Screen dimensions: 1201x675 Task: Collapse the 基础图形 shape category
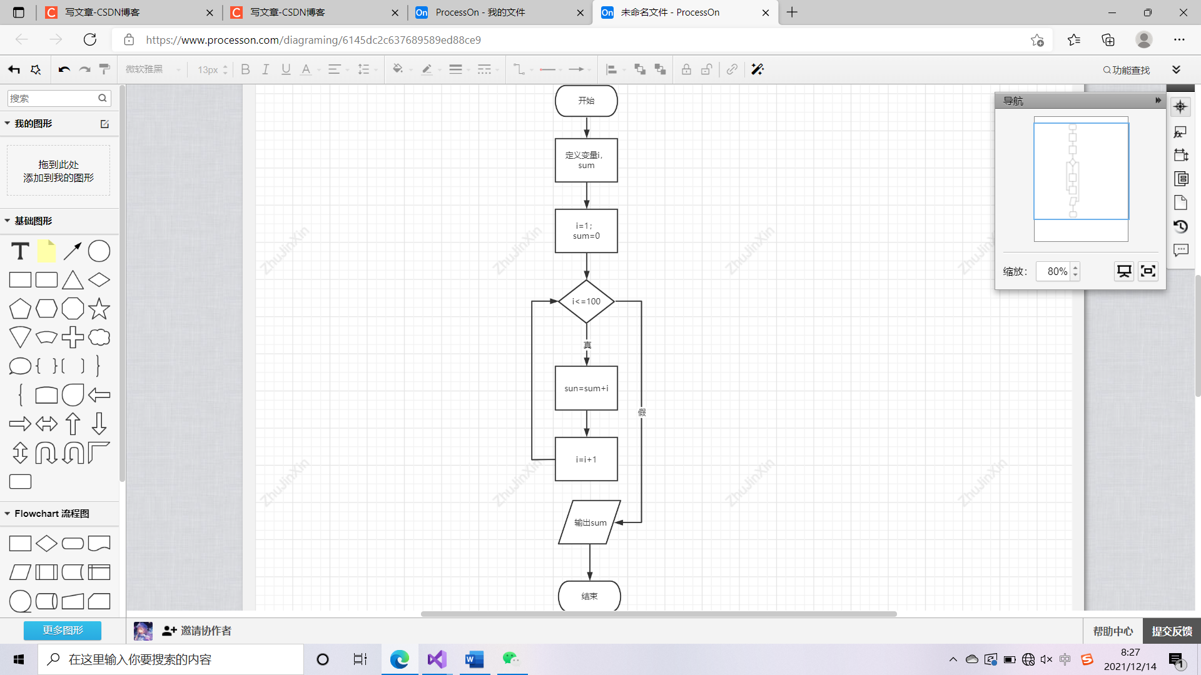[x=33, y=221]
